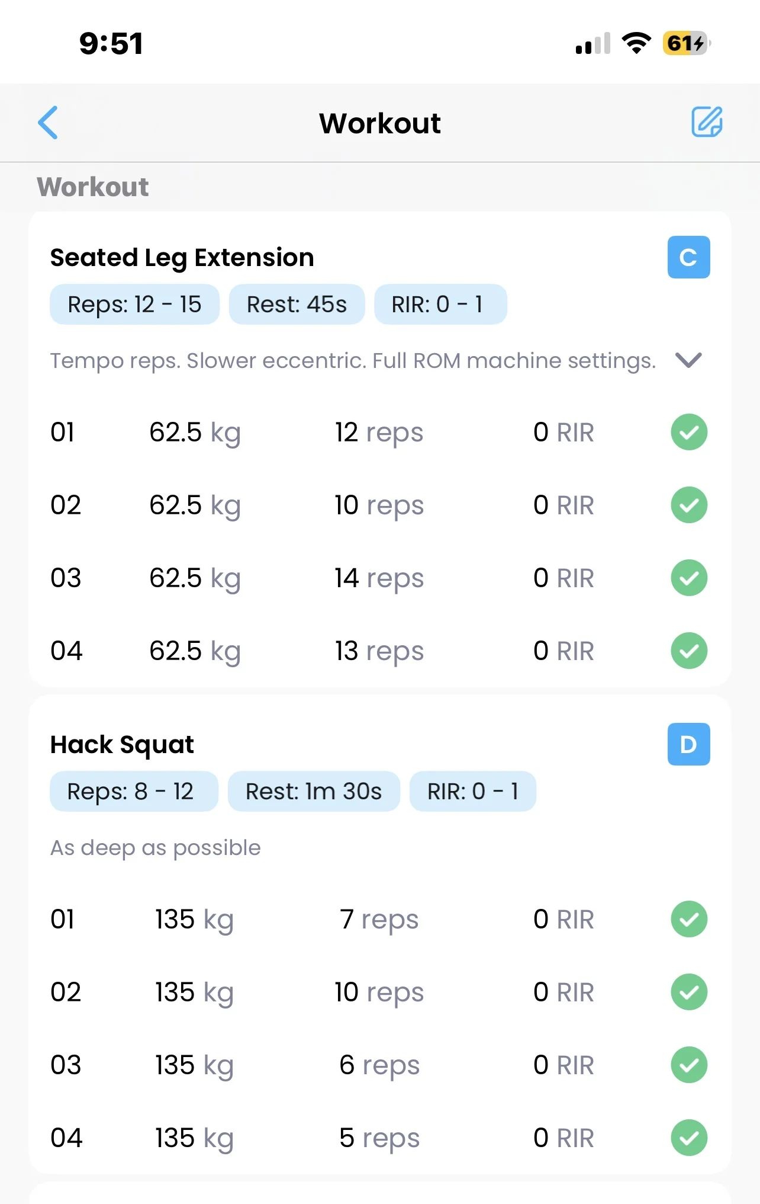Toggle Leg Extension set 01 checkmark
The height and width of the screenshot is (1204, 760).
[x=689, y=432]
